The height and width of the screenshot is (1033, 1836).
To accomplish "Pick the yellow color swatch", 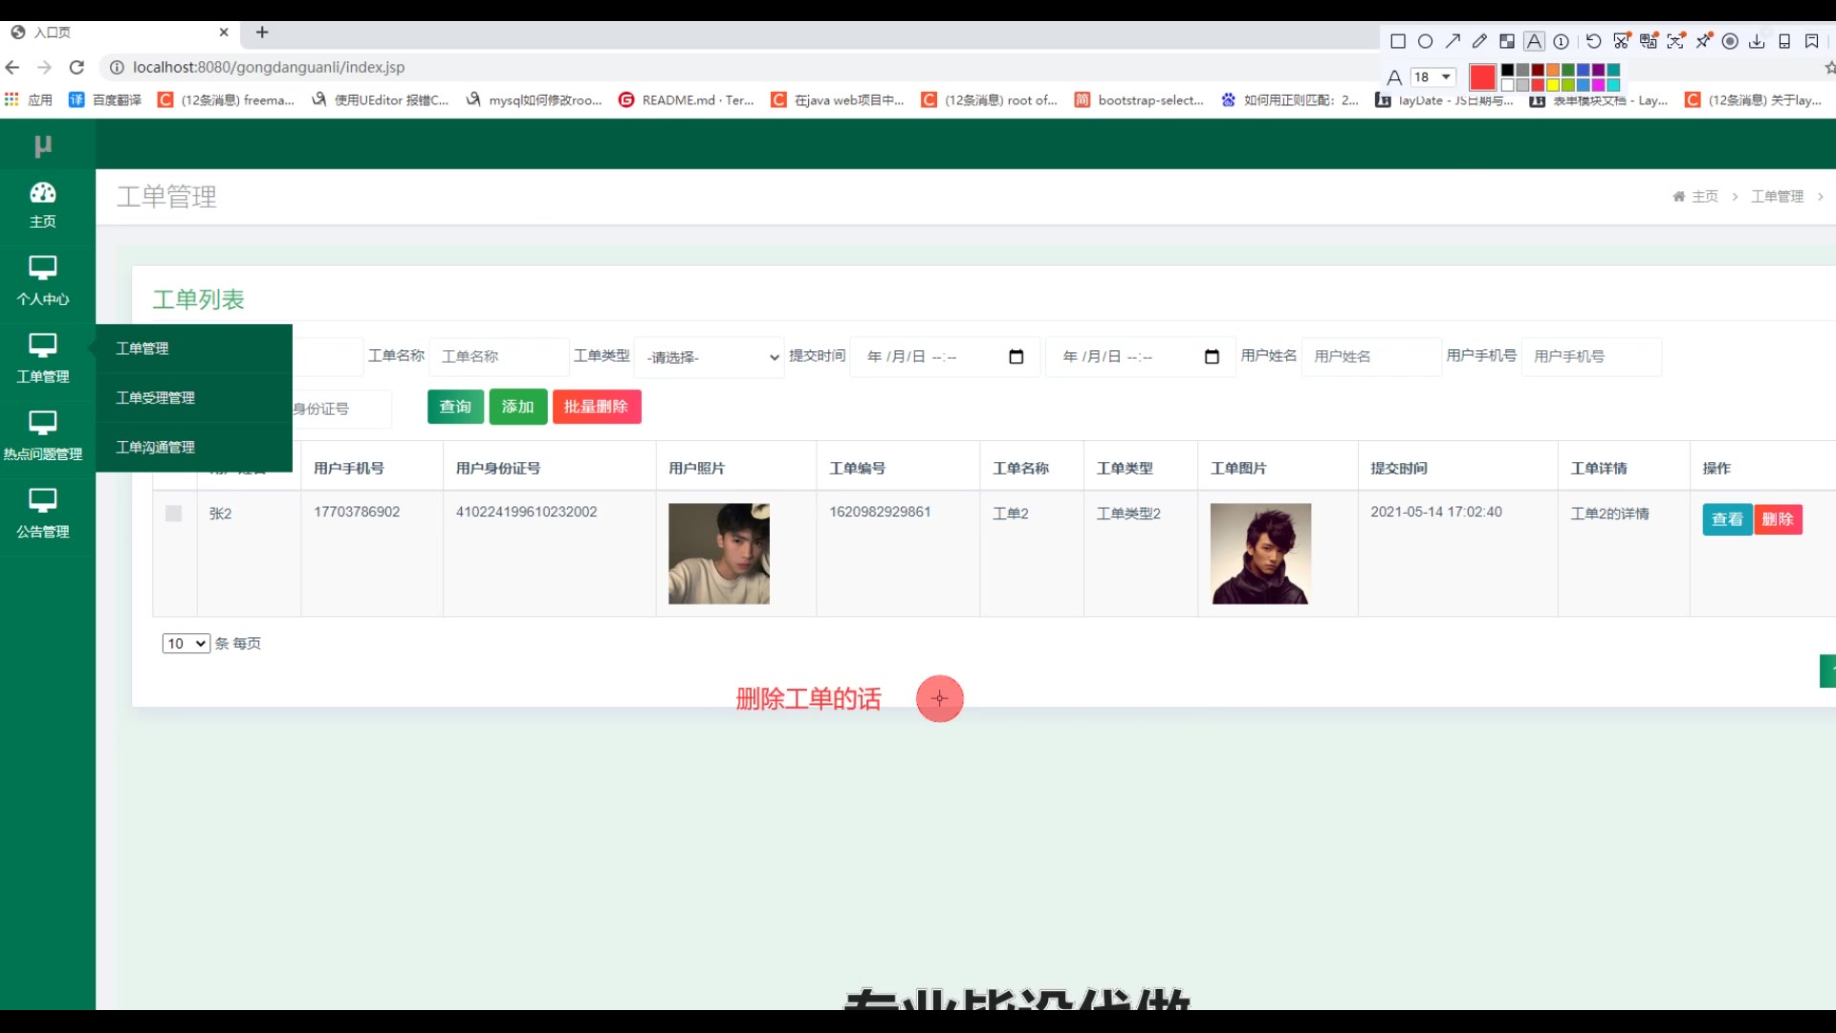I will click(x=1553, y=85).
